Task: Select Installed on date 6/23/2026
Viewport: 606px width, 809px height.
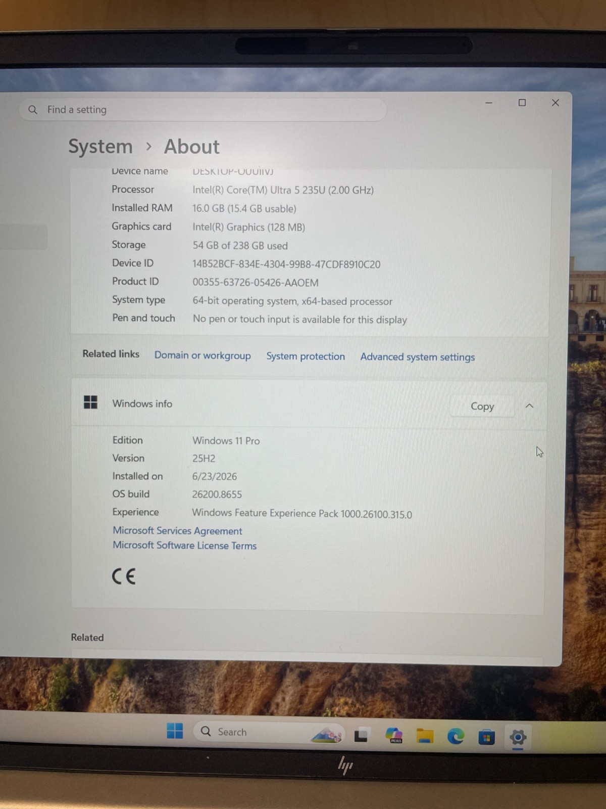Action: (x=215, y=477)
